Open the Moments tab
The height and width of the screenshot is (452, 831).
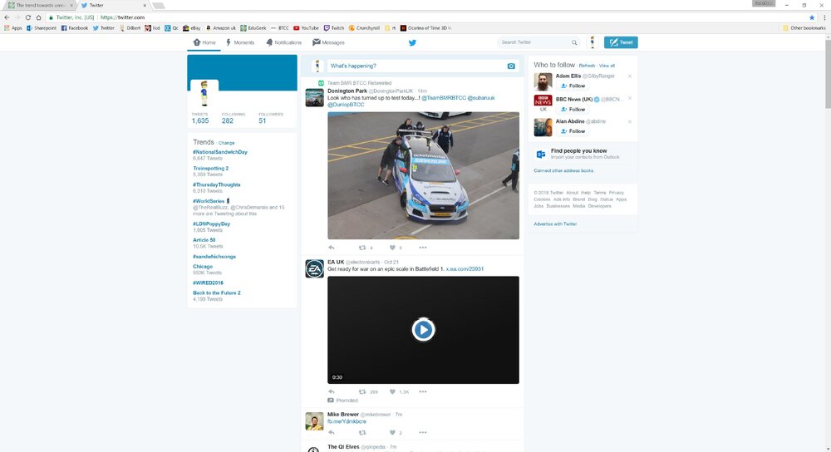[x=240, y=42]
